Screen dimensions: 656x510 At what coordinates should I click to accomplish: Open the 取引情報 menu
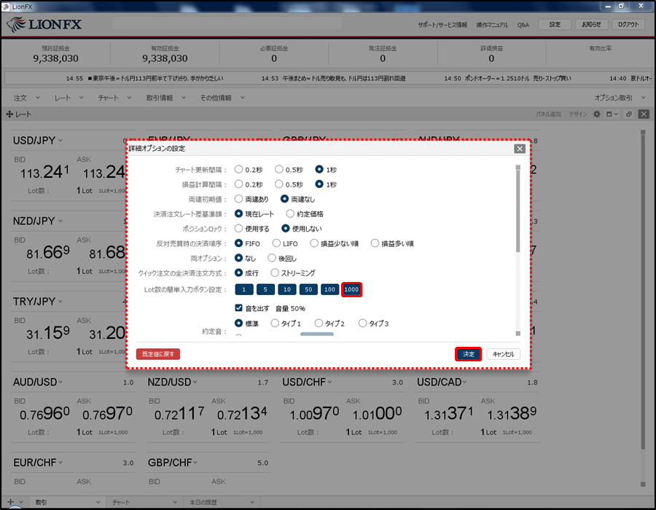(x=165, y=98)
